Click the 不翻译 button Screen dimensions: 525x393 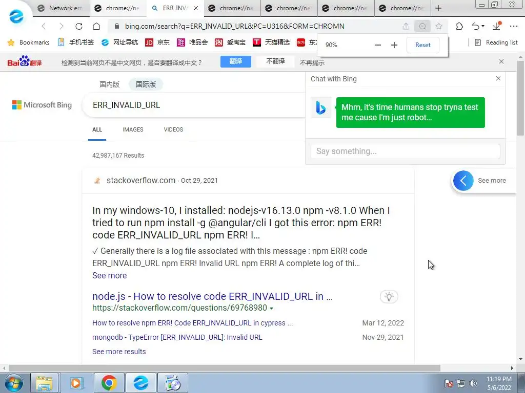pyautogui.click(x=275, y=61)
